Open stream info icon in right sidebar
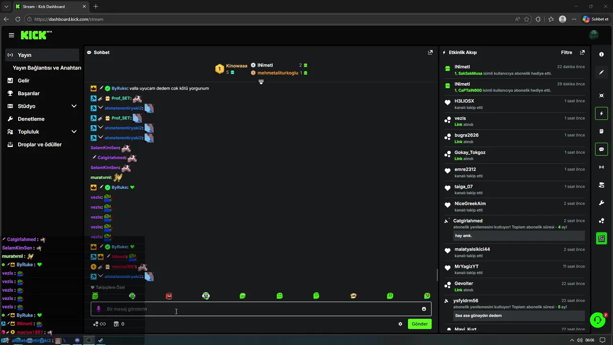 pyautogui.click(x=602, y=54)
